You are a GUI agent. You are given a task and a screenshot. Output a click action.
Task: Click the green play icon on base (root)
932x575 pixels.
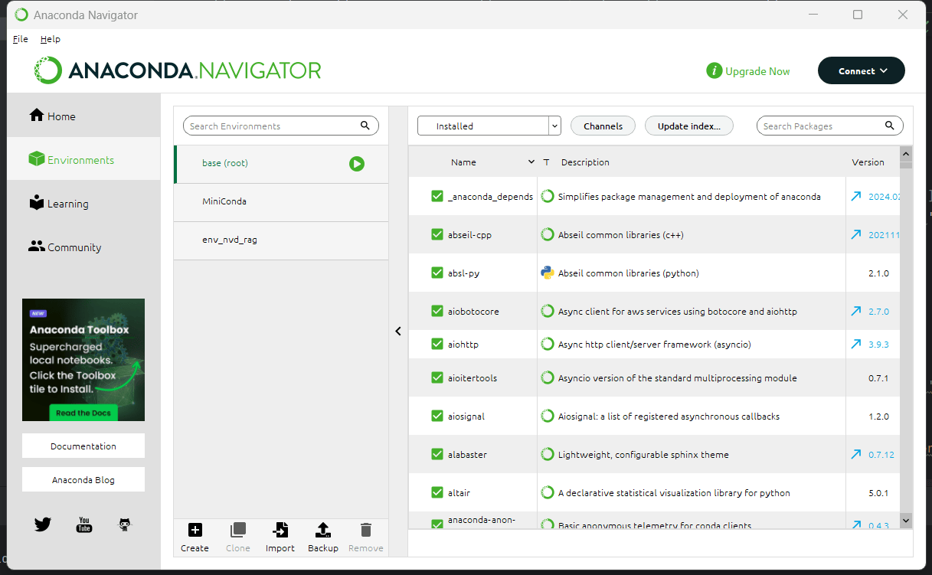[x=357, y=163]
